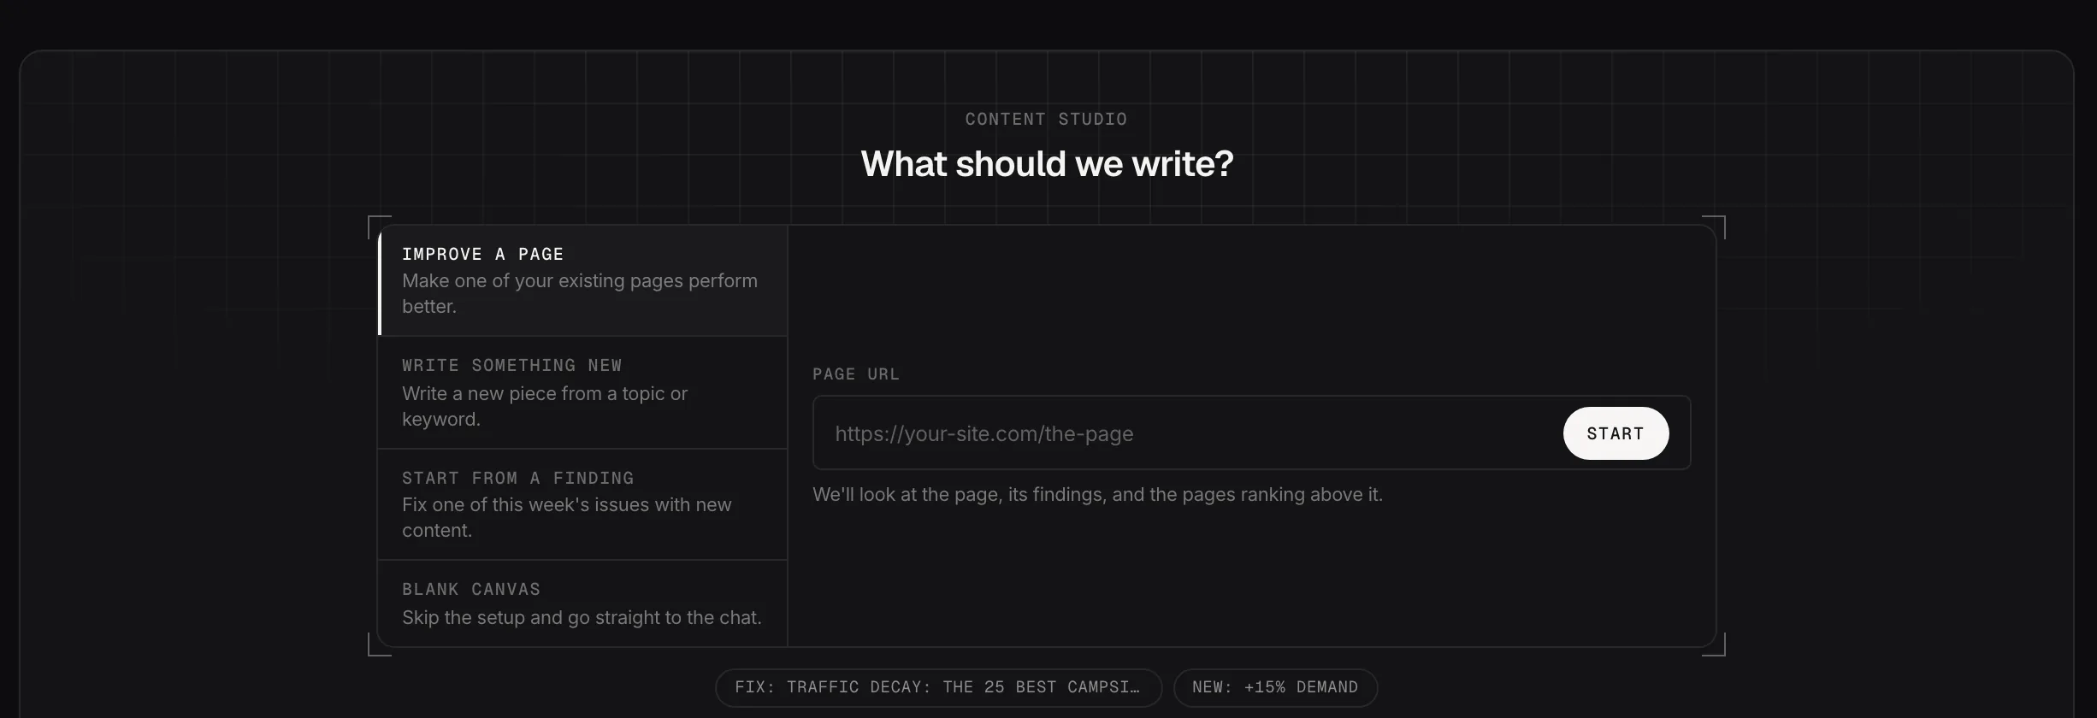Screen dimensions: 2097x718
Task: Click the Start button
Action: coord(1616,433)
